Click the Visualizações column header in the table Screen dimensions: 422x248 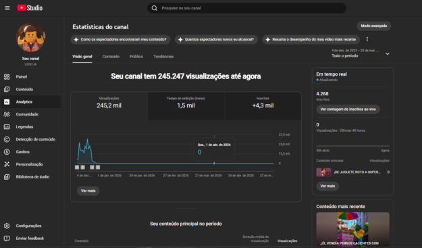tap(287, 241)
